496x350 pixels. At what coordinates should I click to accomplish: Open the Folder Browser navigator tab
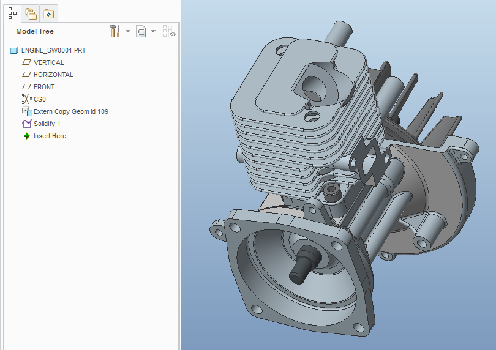[x=31, y=14]
